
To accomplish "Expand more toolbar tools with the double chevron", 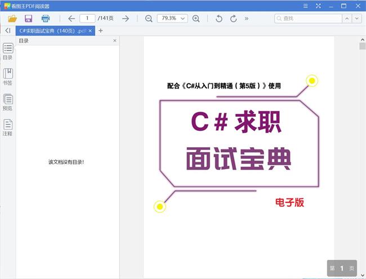I will [247, 19].
